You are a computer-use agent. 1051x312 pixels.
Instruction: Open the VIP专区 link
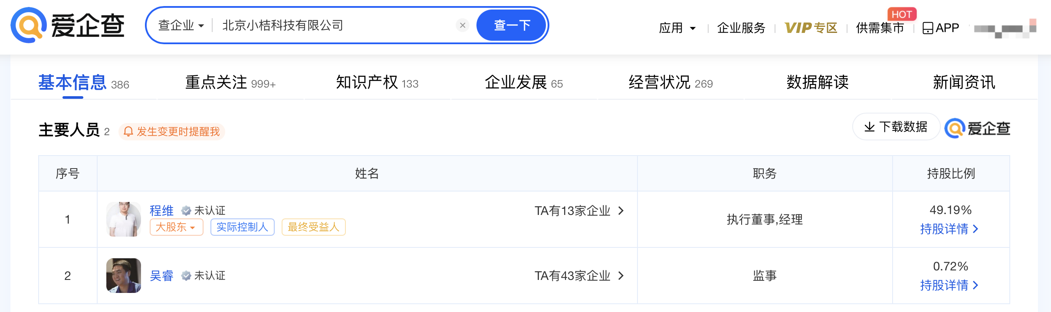pyautogui.click(x=811, y=28)
